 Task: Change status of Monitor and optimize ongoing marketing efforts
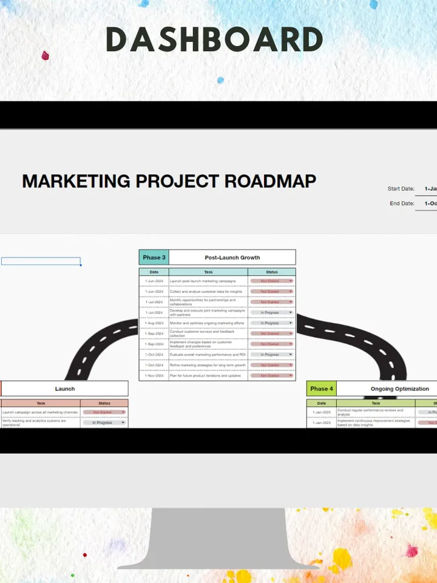[x=272, y=323]
